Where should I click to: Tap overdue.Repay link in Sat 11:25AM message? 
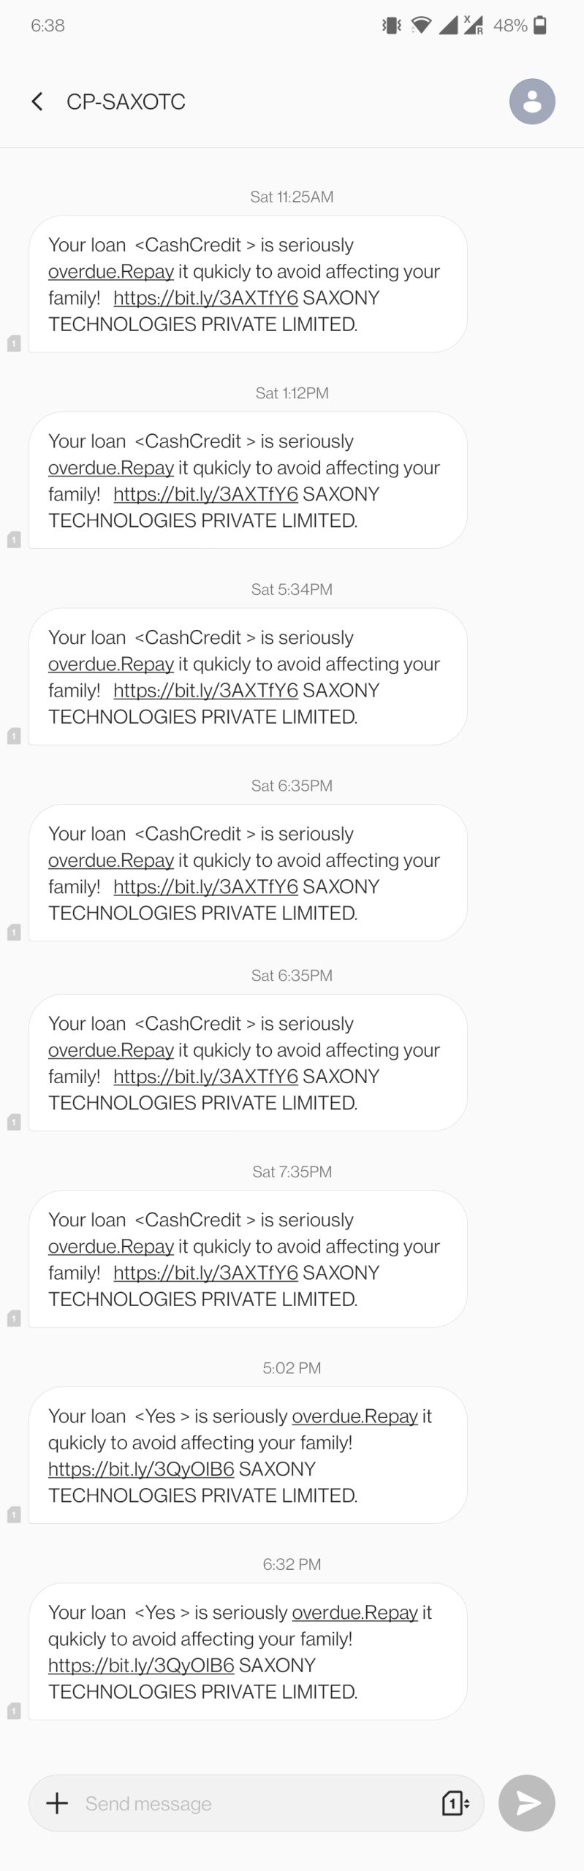[111, 272]
